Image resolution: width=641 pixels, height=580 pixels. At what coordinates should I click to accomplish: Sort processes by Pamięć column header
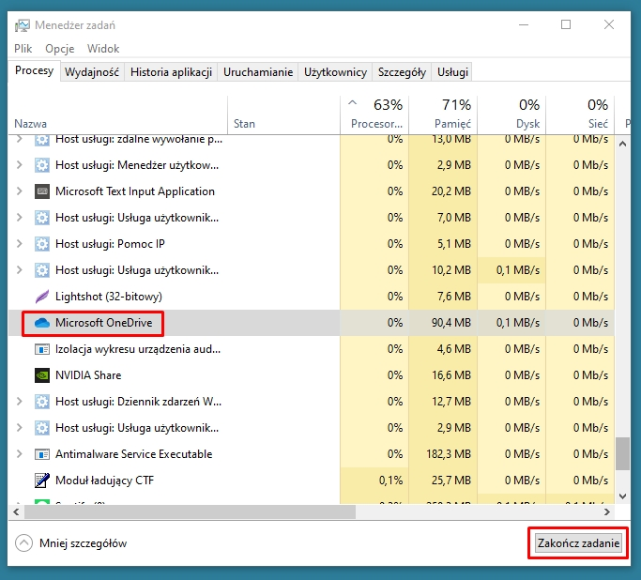click(452, 123)
